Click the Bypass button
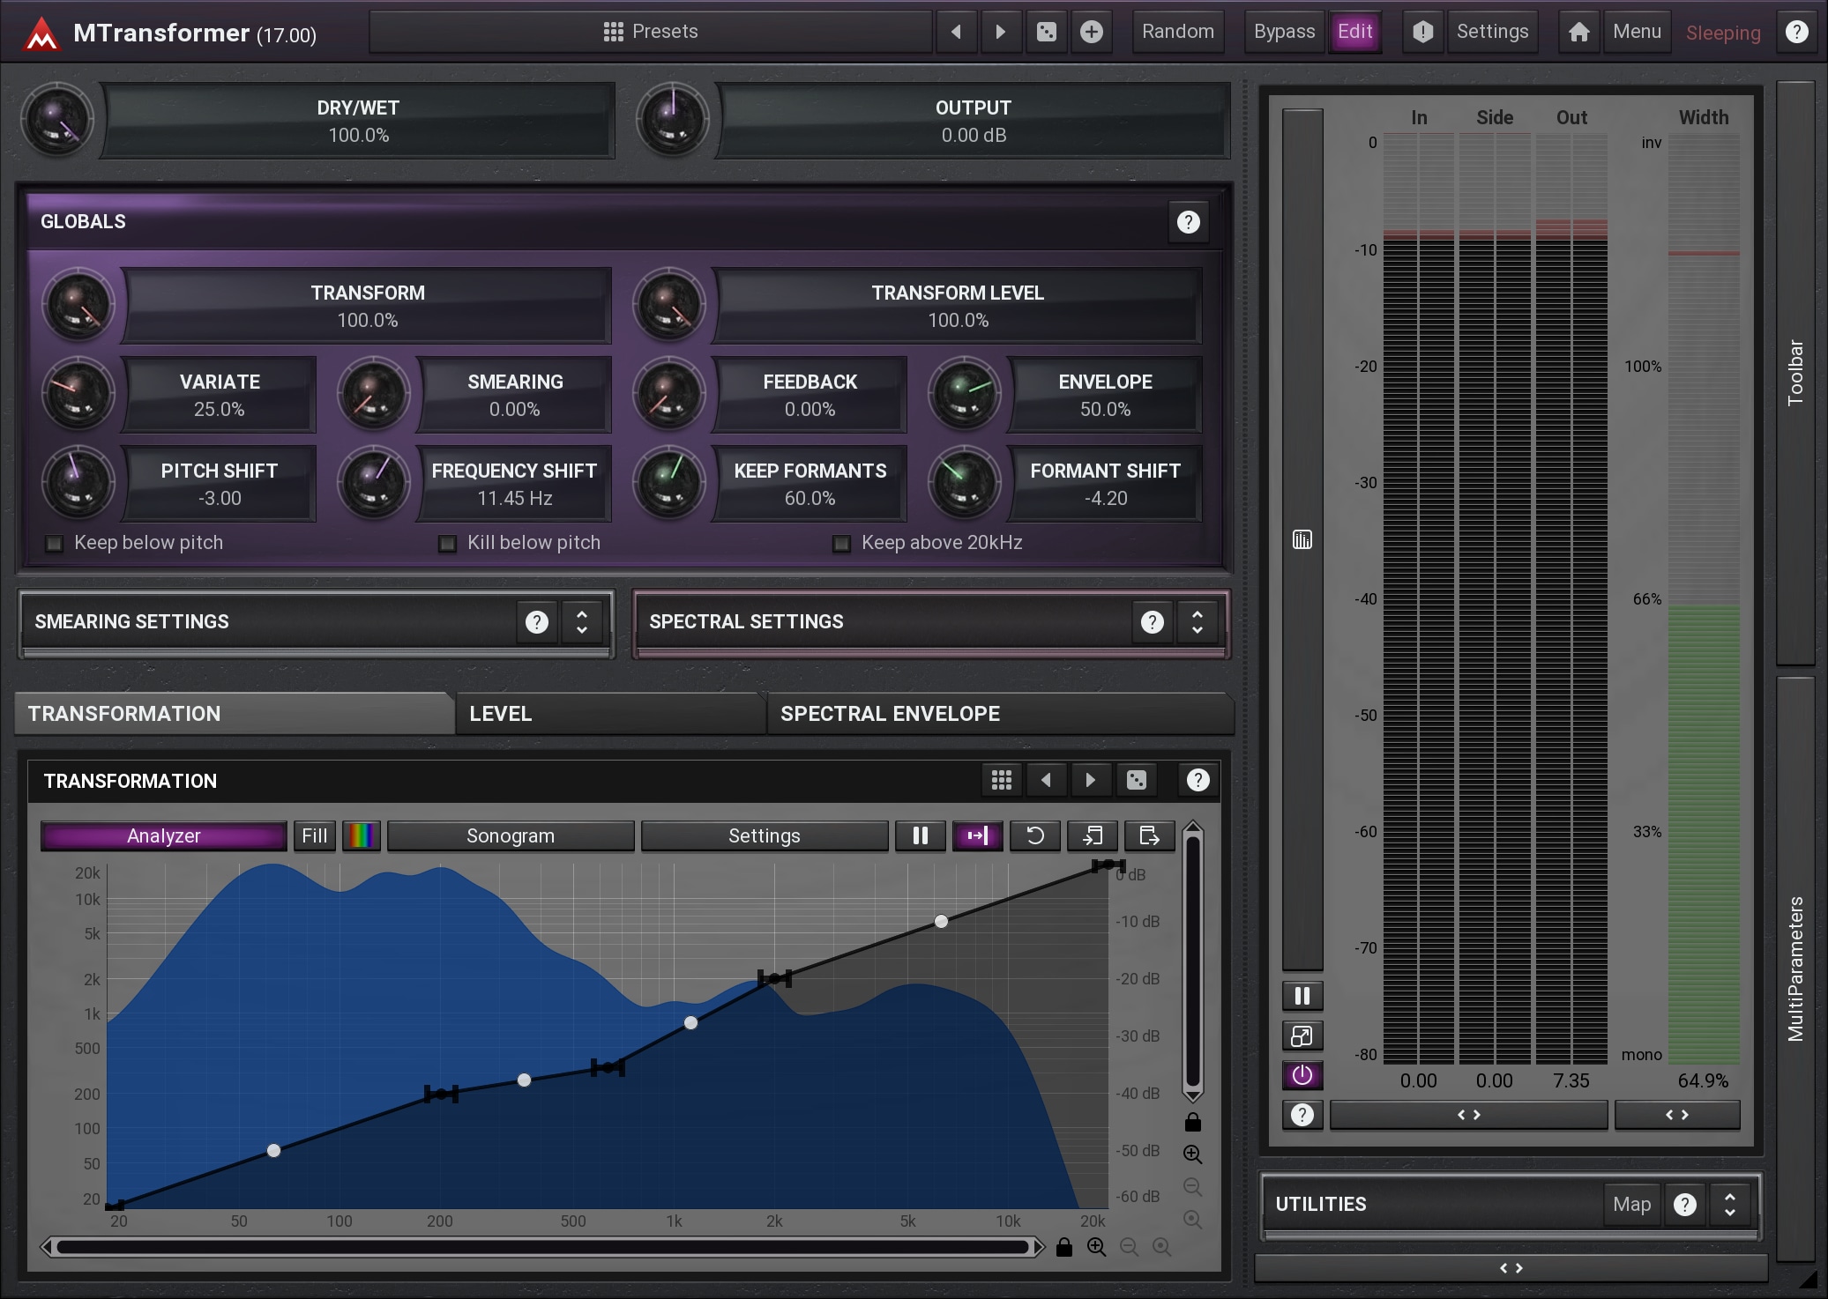Screen dimensions: 1828x1299 [1284, 33]
